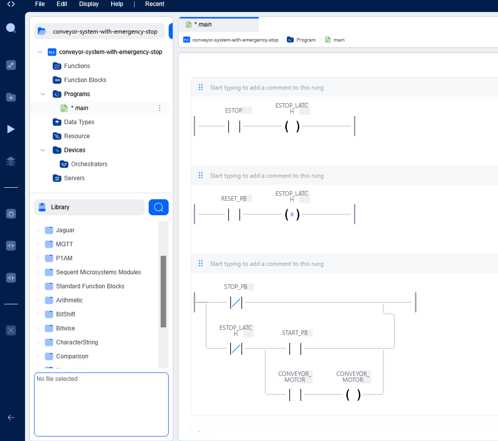Open the Recent menu
This screenshot has width=498, height=441.
155,4
